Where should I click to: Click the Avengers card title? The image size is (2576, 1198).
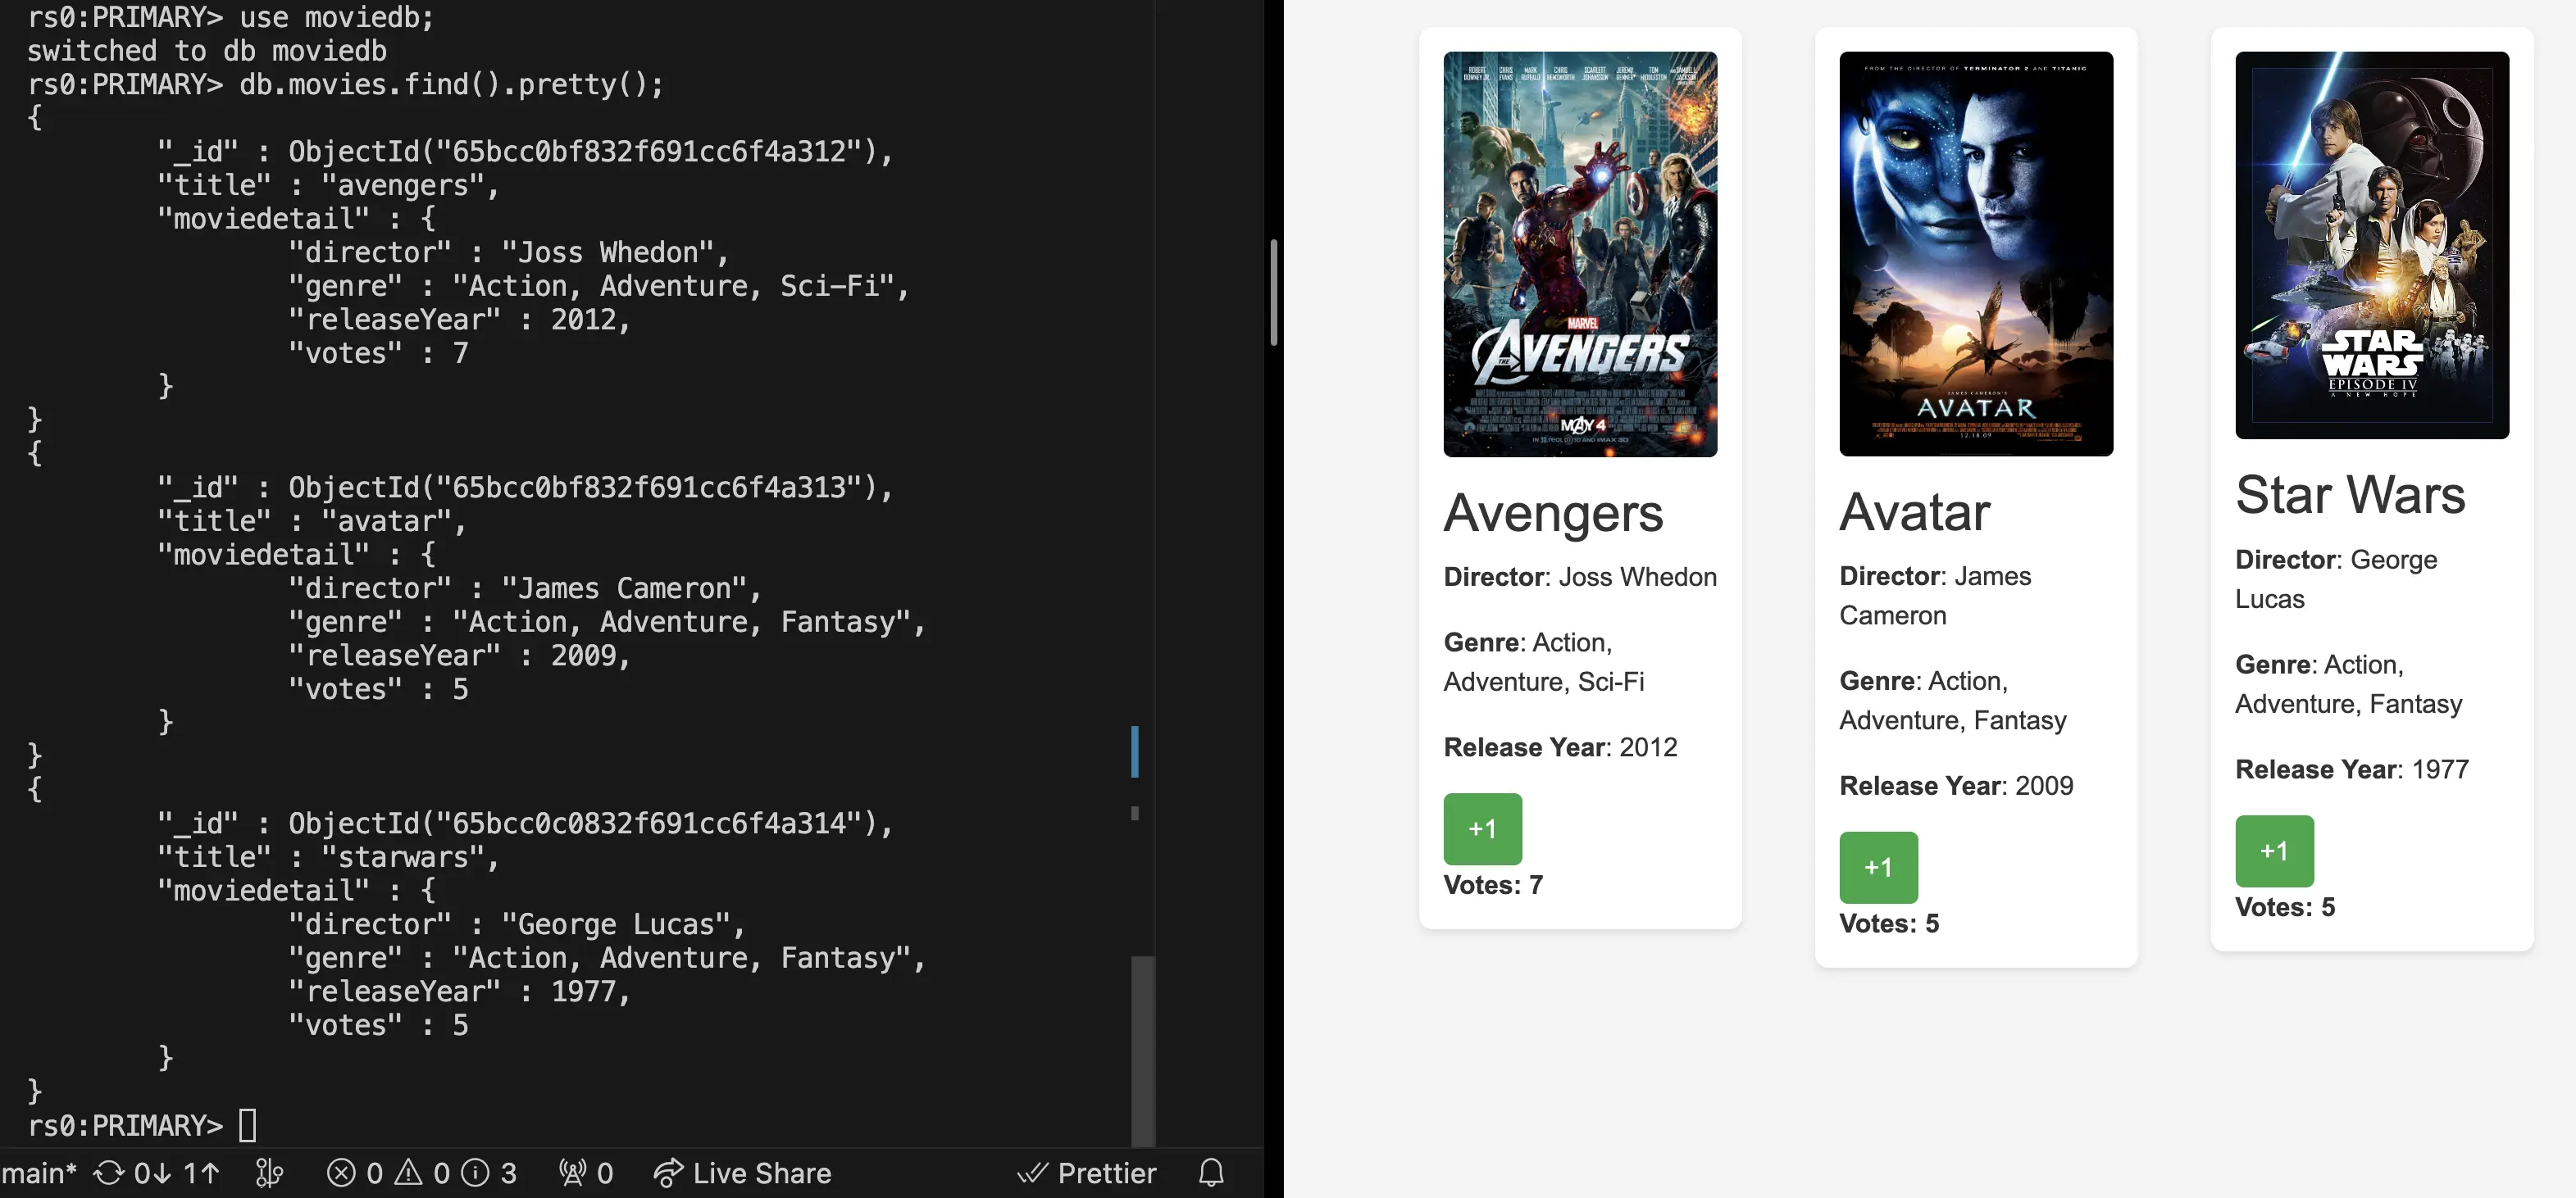click(x=1553, y=514)
